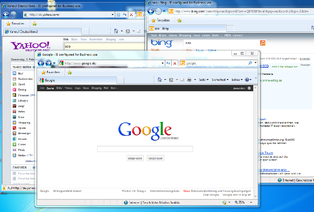Open Maps in Google navigation bar
The width and height of the screenshot is (314, 212).
pos(78,88)
